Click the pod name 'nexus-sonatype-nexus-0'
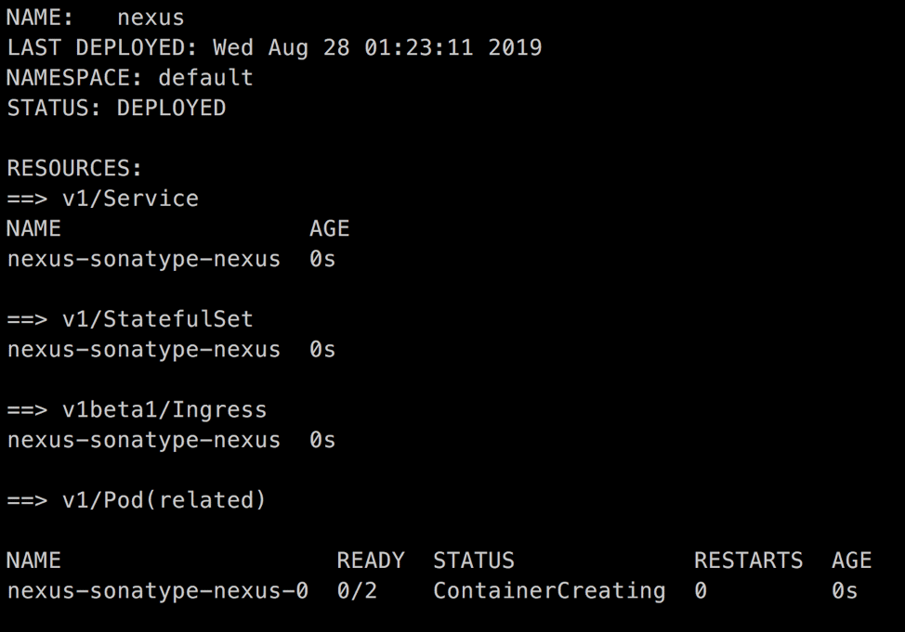This screenshot has height=632, width=905. (158, 590)
